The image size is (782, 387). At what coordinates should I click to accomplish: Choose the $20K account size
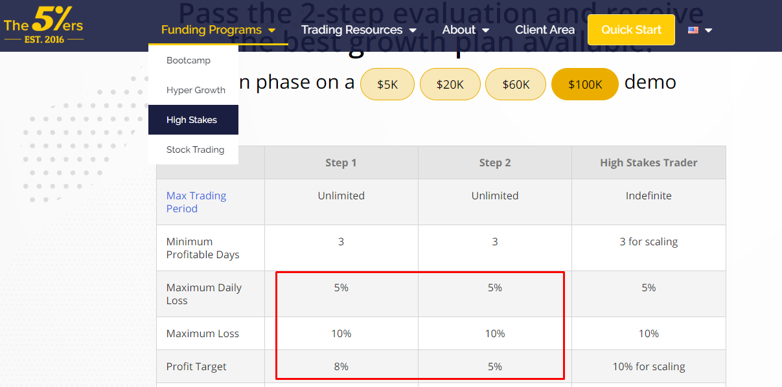coord(450,84)
